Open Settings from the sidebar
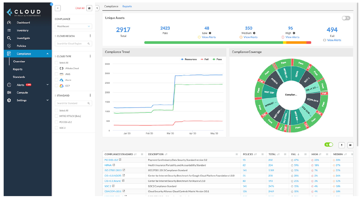This screenshot has height=201, width=361. point(21,100)
